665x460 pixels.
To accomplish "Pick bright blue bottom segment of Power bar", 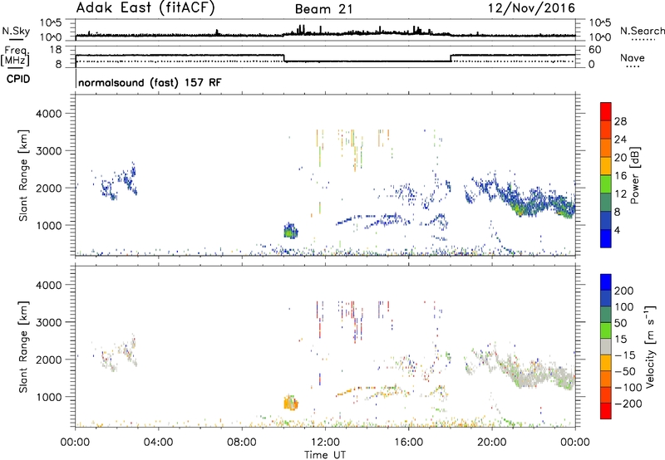I will (x=606, y=238).
